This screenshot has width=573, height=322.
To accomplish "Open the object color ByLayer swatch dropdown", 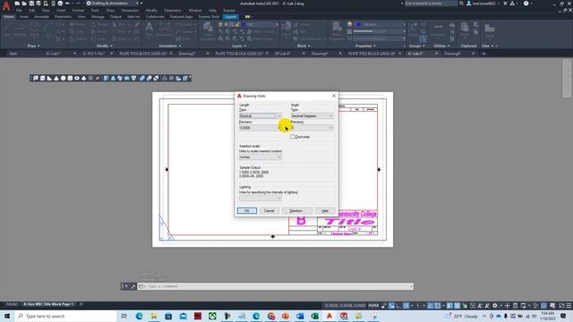I will (380, 24).
